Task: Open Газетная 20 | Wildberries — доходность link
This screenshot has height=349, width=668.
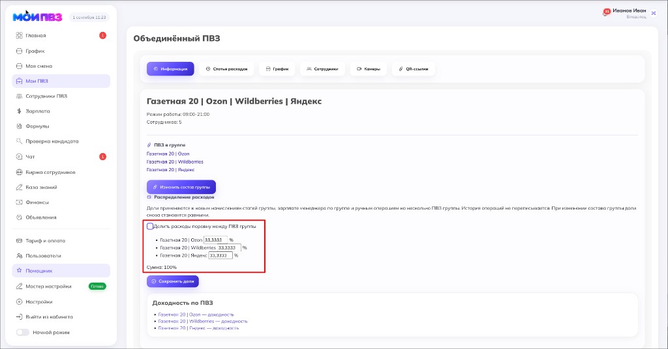Action: [x=203, y=322]
